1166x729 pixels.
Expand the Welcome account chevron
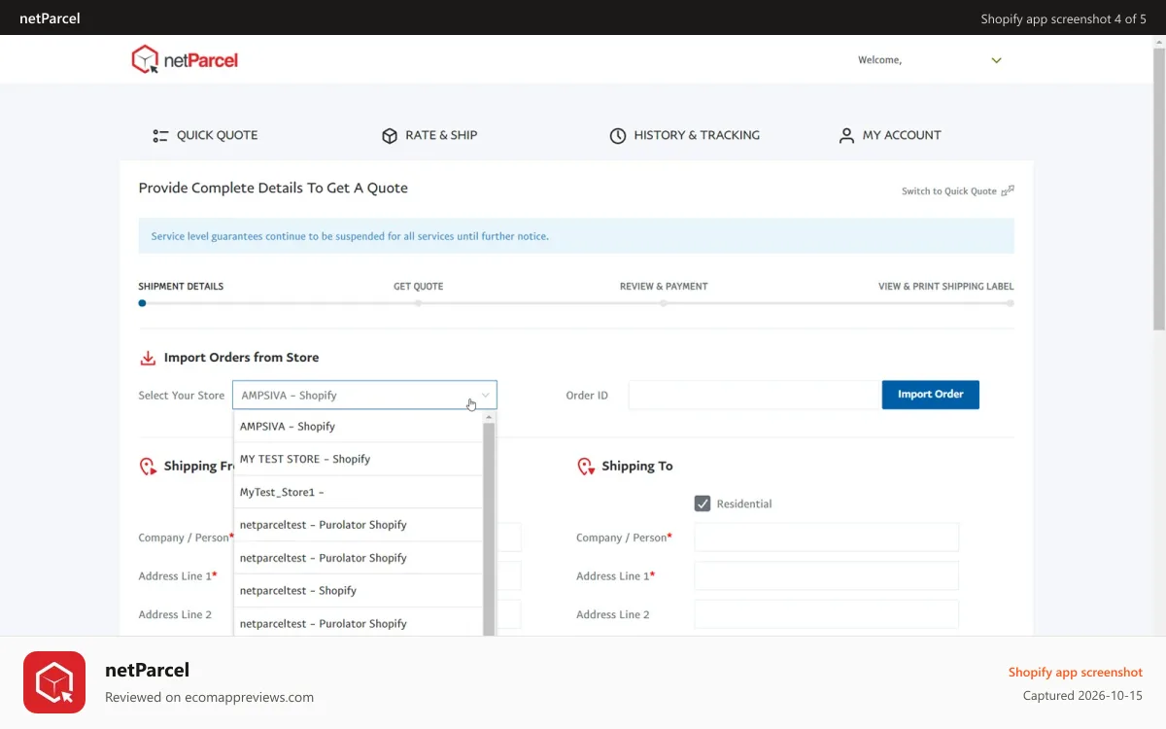[996, 60]
